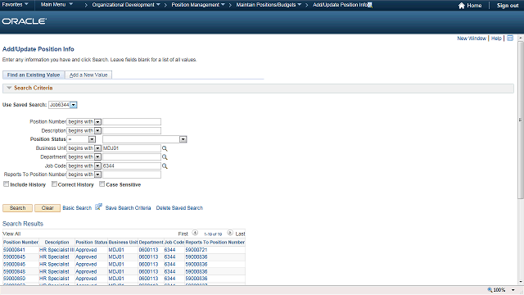Switch to Add a New Value tab
The width and height of the screenshot is (524, 295).
(88, 75)
